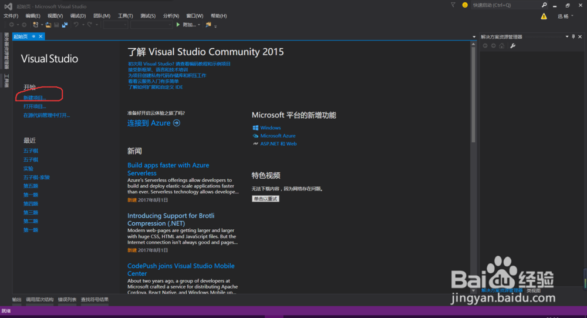587x318 pixels.
Task: Close the Solution Explorer panel
Action: tap(580, 36)
